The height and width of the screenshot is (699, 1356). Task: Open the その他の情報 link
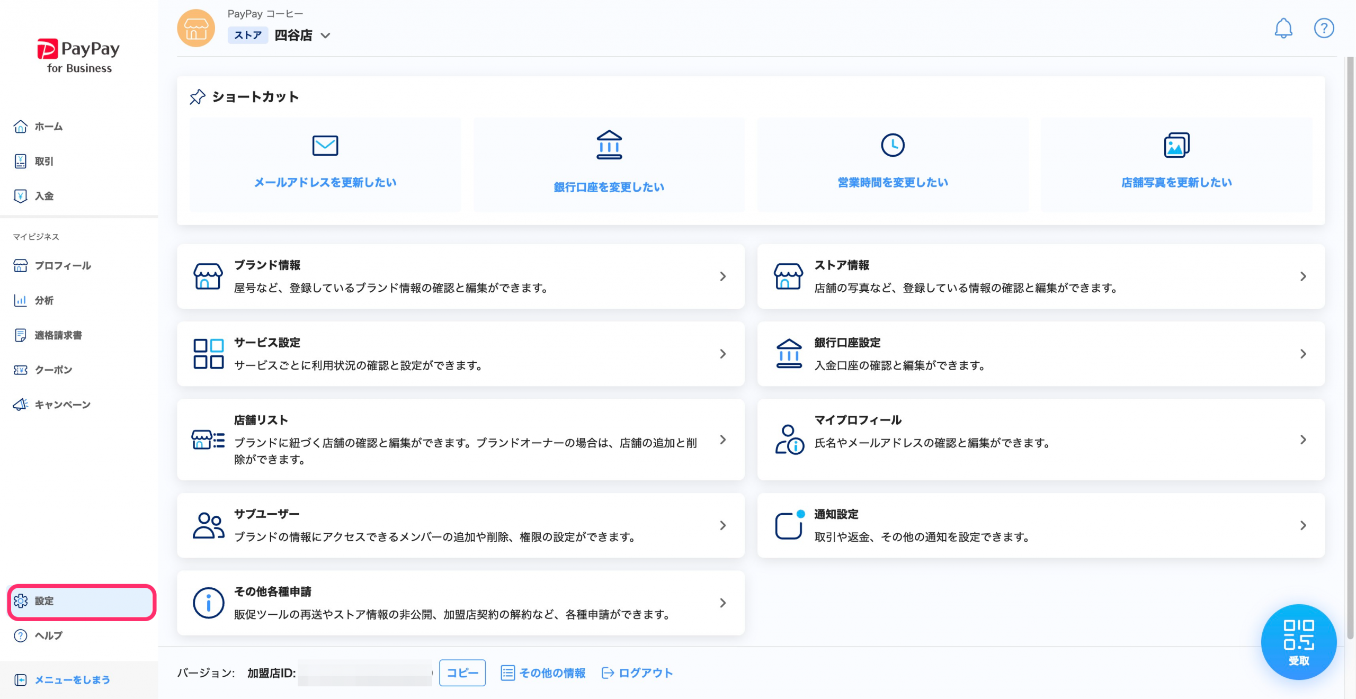coord(543,673)
